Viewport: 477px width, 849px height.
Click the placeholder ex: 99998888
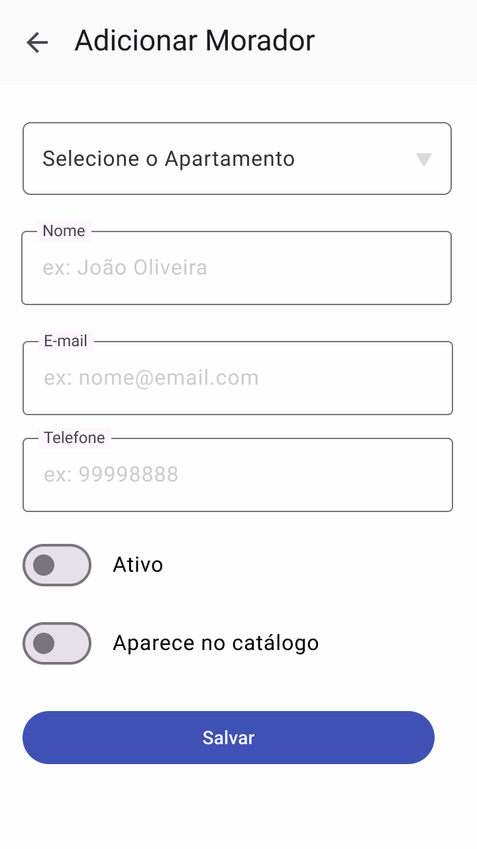pos(111,475)
